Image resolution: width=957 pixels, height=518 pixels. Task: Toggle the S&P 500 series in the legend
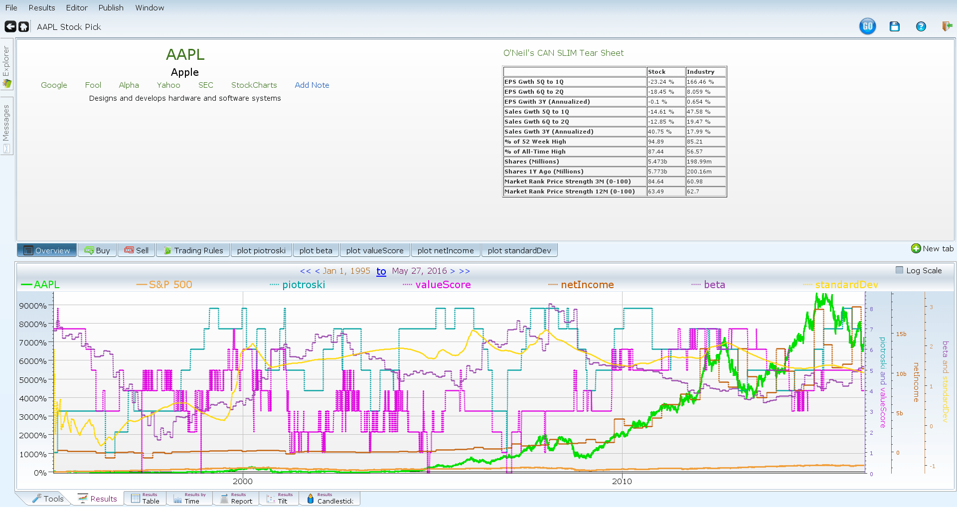[170, 285]
